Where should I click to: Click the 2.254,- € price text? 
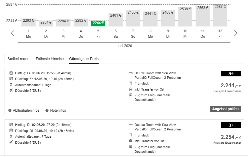[x=231, y=137]
